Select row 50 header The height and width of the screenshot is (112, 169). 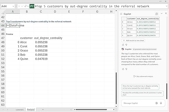[x=3, y=50]
